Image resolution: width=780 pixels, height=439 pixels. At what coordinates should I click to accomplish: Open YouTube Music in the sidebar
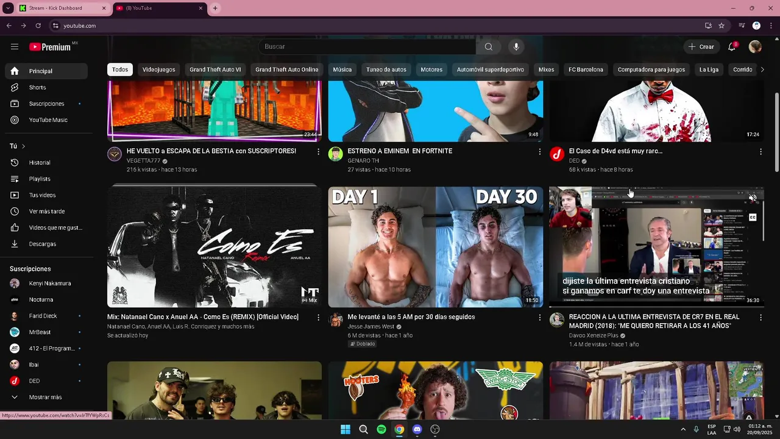[46, 120]
